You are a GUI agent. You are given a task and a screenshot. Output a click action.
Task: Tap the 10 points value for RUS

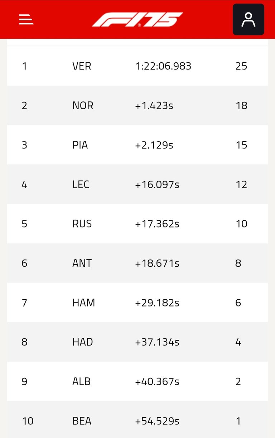tap(241, 224)
